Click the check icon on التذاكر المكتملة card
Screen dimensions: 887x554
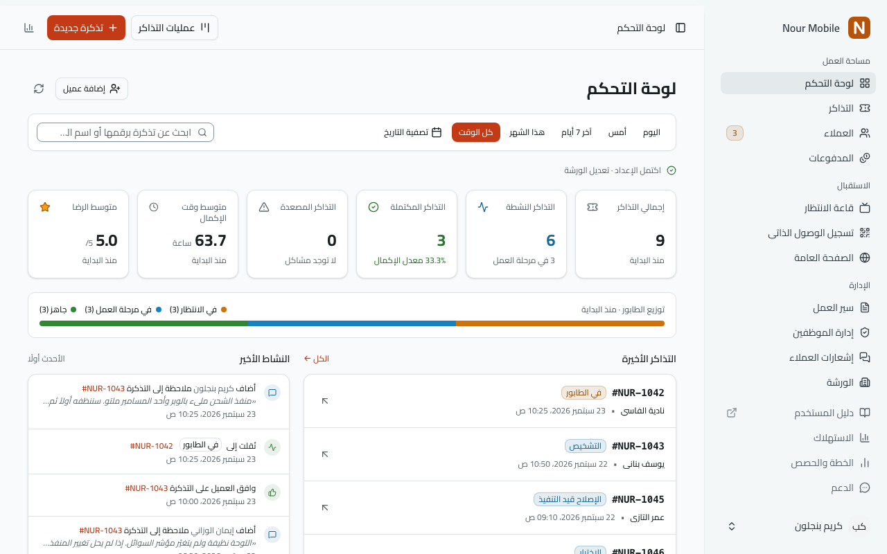pos(374,207)
